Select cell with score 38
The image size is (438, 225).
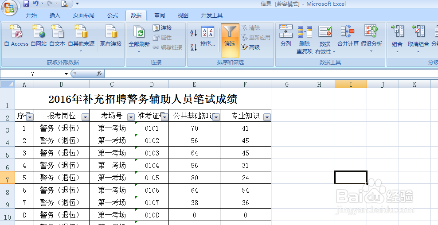195,202
